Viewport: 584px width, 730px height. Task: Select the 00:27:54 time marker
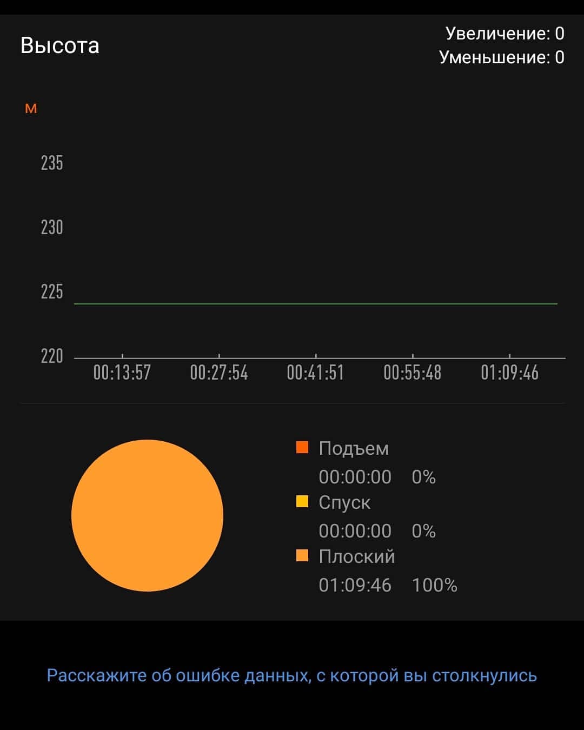[219, 373]
